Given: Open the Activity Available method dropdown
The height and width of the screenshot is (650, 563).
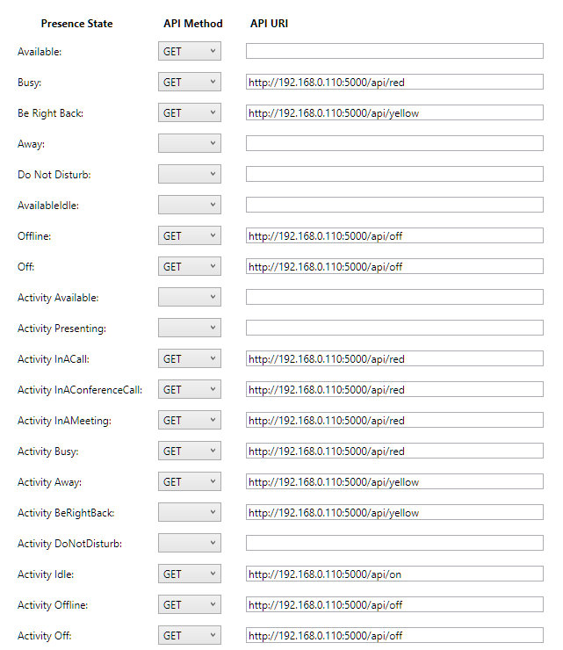Looking at the screenshot, I should [x=190, y=297].
